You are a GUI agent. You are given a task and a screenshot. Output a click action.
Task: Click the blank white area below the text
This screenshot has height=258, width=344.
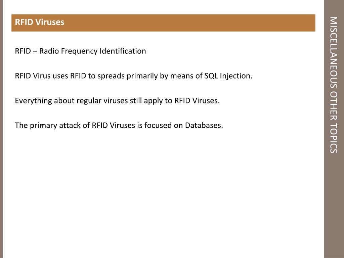[x=162, y=193]
